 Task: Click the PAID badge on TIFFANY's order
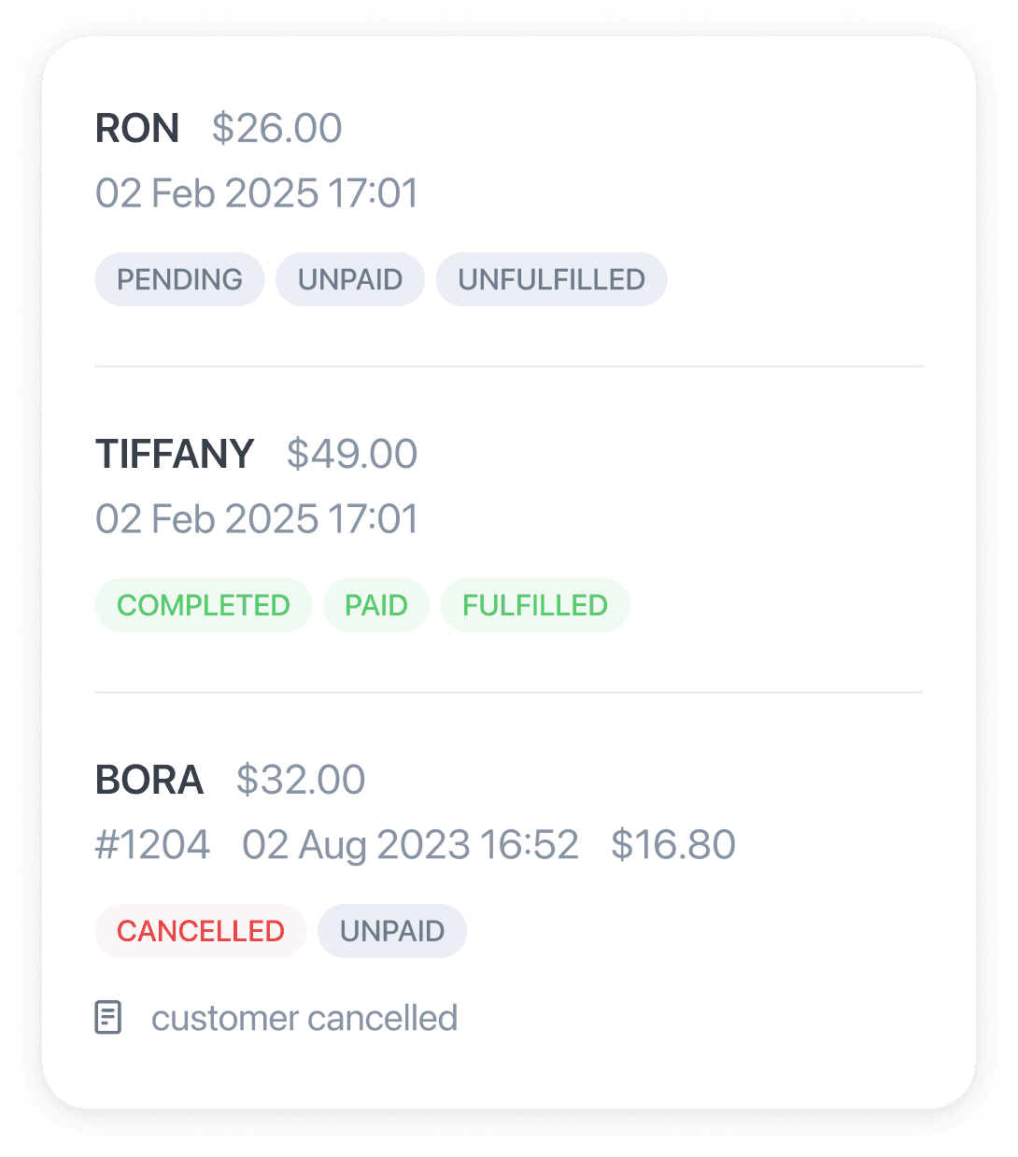[x=376, y=605]
